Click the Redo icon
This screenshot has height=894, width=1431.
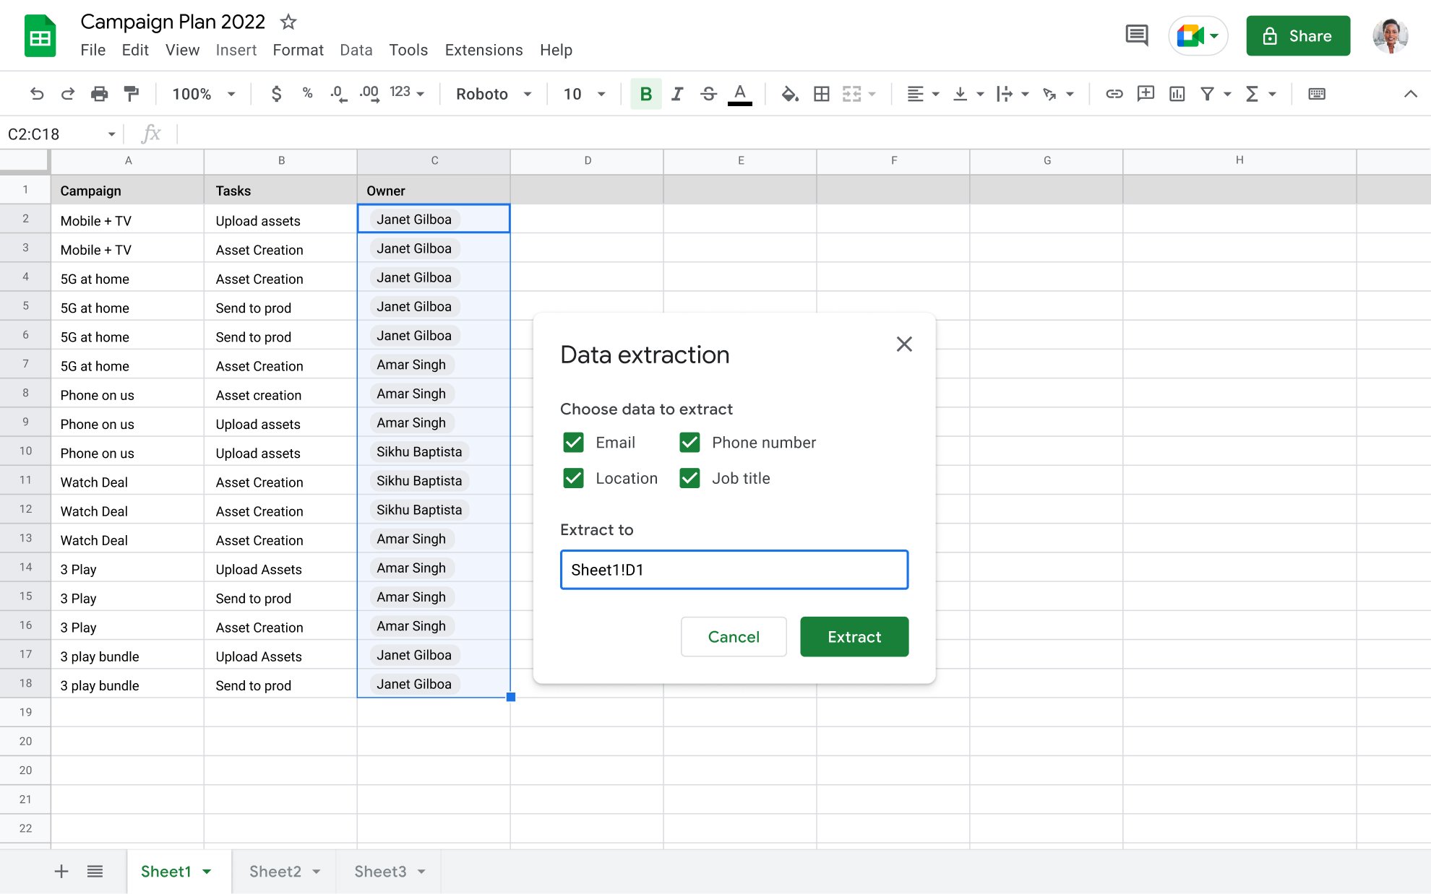(68, 94)
